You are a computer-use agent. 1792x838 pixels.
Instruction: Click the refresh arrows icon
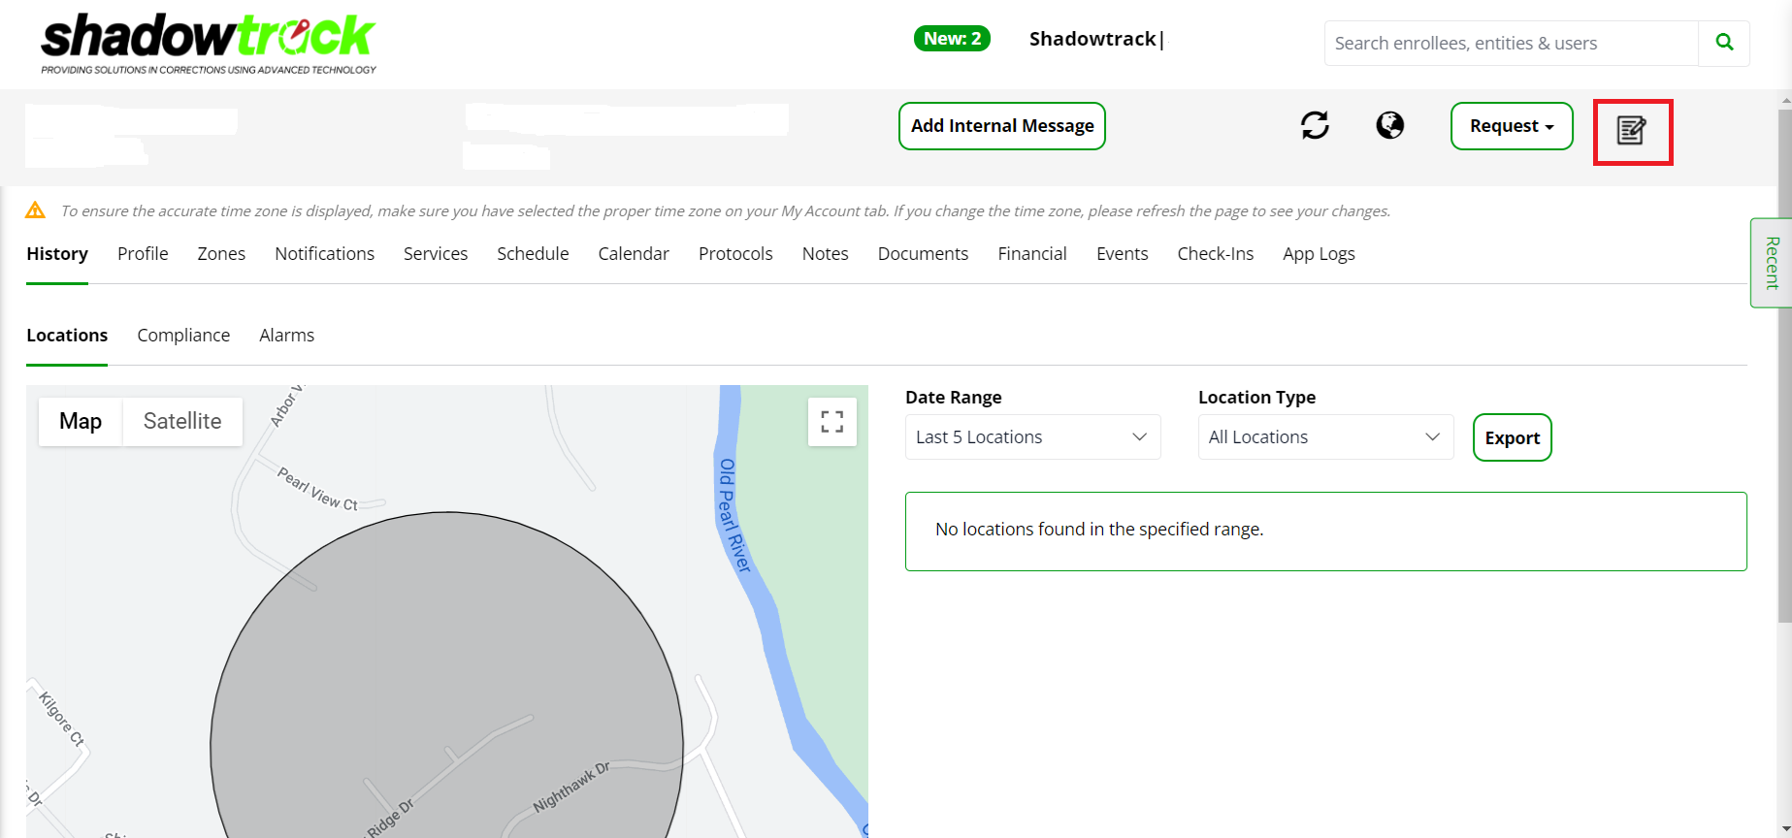[x=1315, y=125]
